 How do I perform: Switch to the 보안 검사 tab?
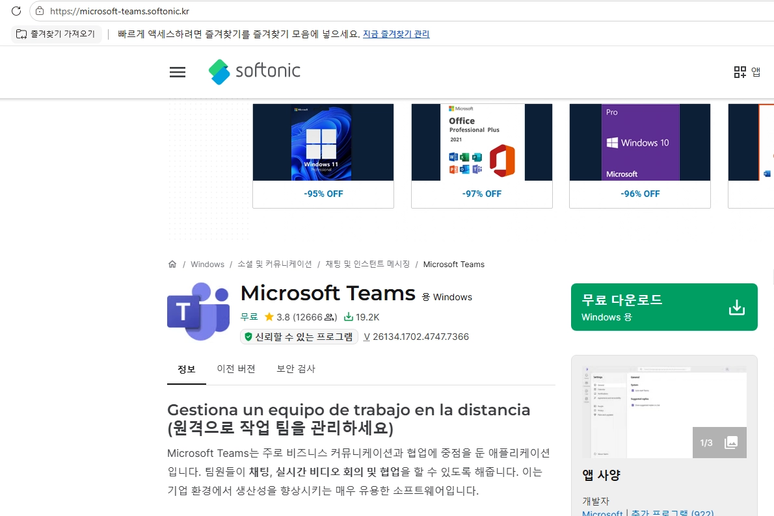tap(296, 369)
